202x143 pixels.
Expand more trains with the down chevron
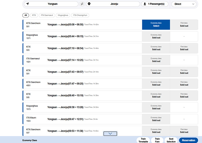[110, 133]
